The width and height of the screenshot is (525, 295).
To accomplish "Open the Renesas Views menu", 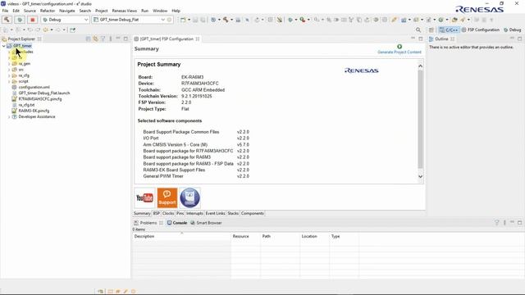I will tap(125, 11).
